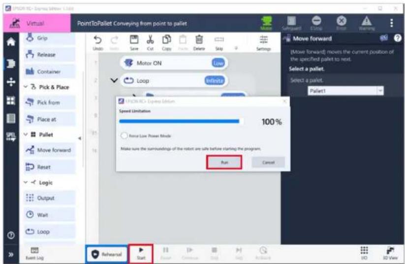This screenshot has width=405, height=264.
Task: Click the Low power badge on Motor ON
Action: tap(218, 63)
